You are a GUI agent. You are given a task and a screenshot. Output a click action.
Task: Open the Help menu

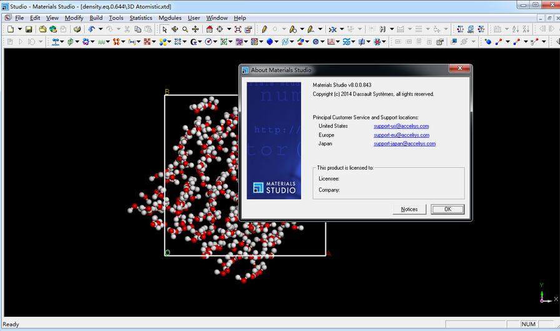click(240, 18)
